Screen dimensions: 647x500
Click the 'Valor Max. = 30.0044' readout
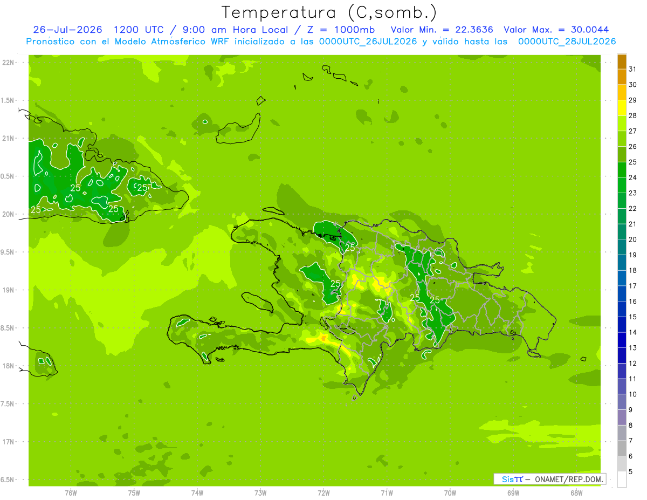[x=556, y=30]
